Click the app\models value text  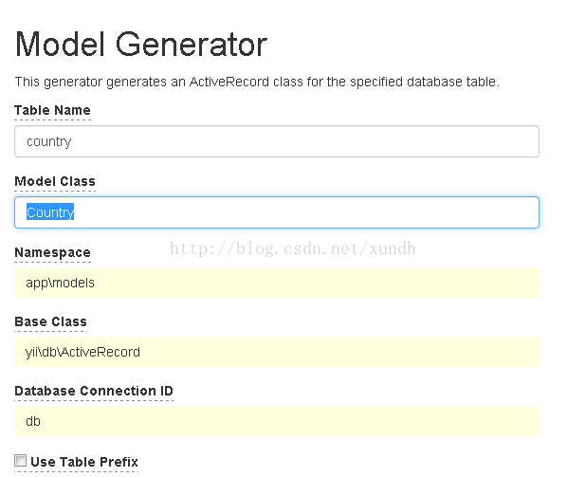coord(60,283)
